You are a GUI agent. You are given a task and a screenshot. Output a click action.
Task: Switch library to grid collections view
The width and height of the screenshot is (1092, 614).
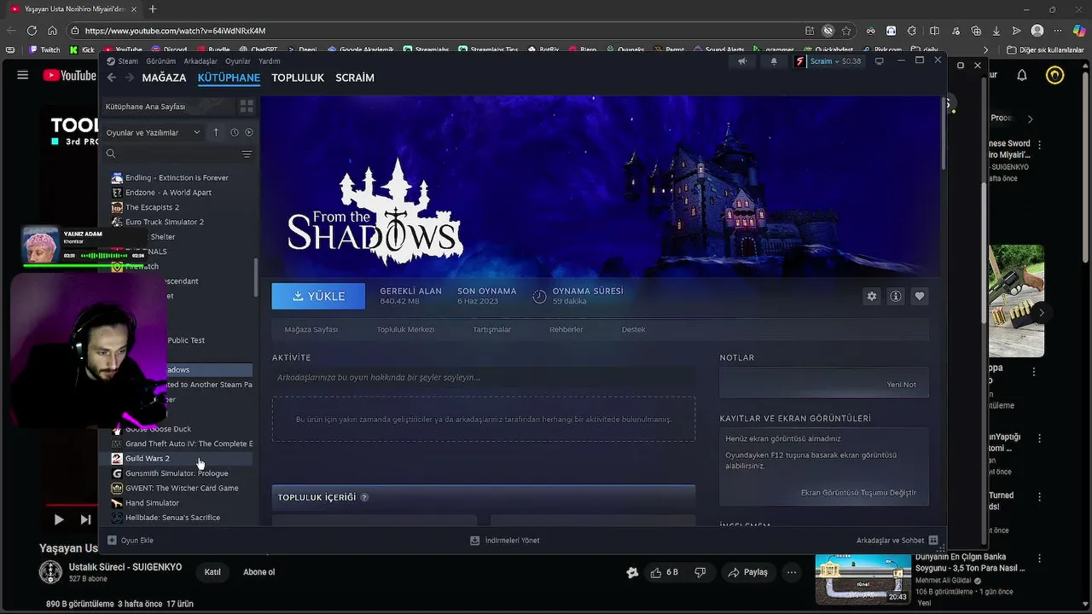[x=247, y=107]
